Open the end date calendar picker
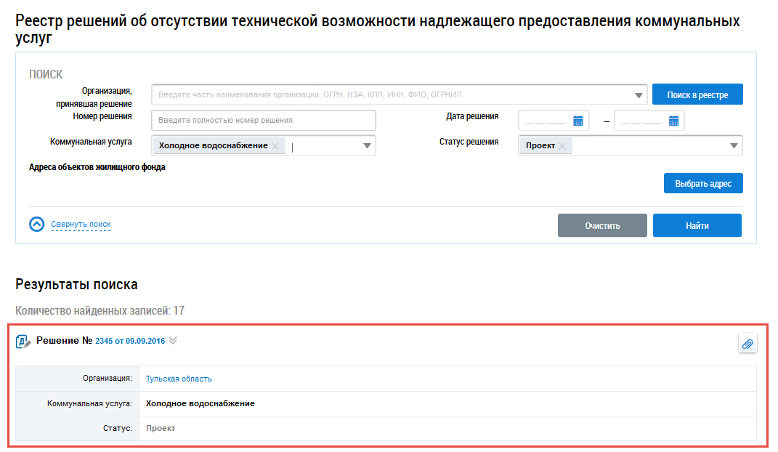 click(x=673, y=121)
